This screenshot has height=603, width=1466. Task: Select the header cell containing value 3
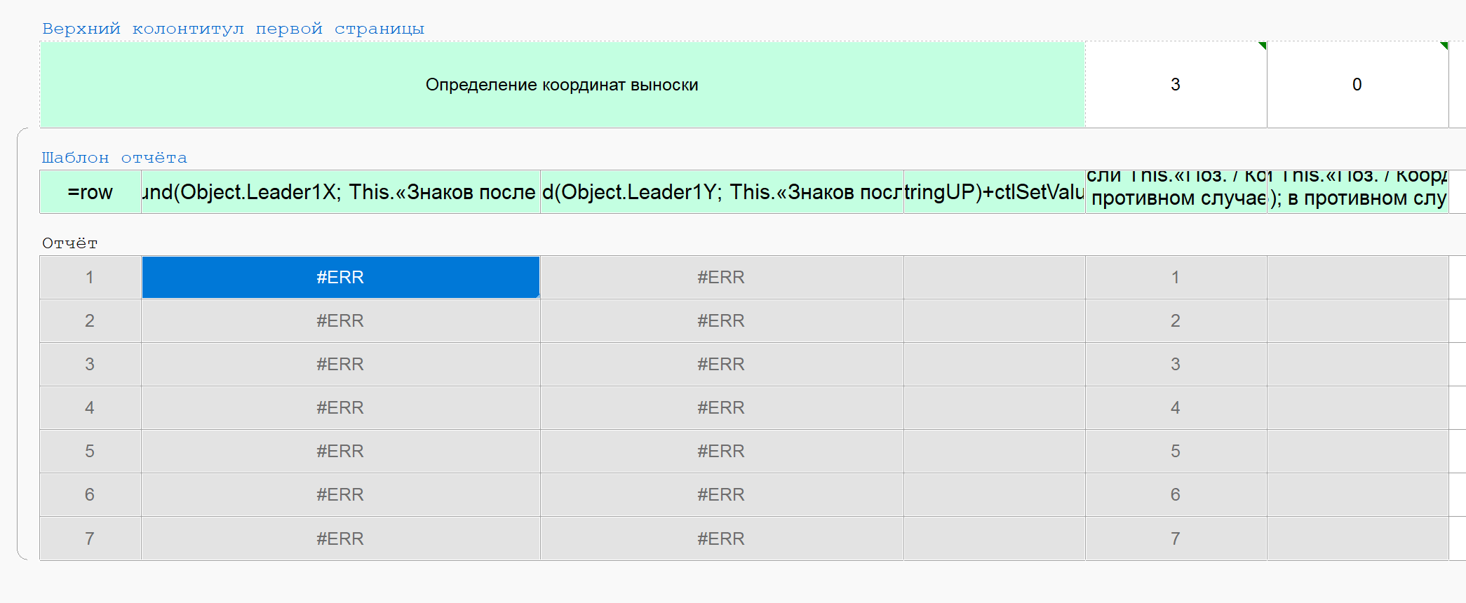coord(1176,85)
